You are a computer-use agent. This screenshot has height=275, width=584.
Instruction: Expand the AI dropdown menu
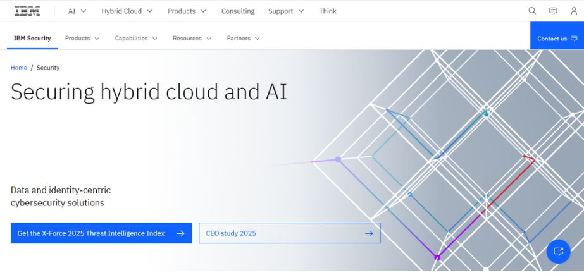pyautogui.click(x=77, y=11)
